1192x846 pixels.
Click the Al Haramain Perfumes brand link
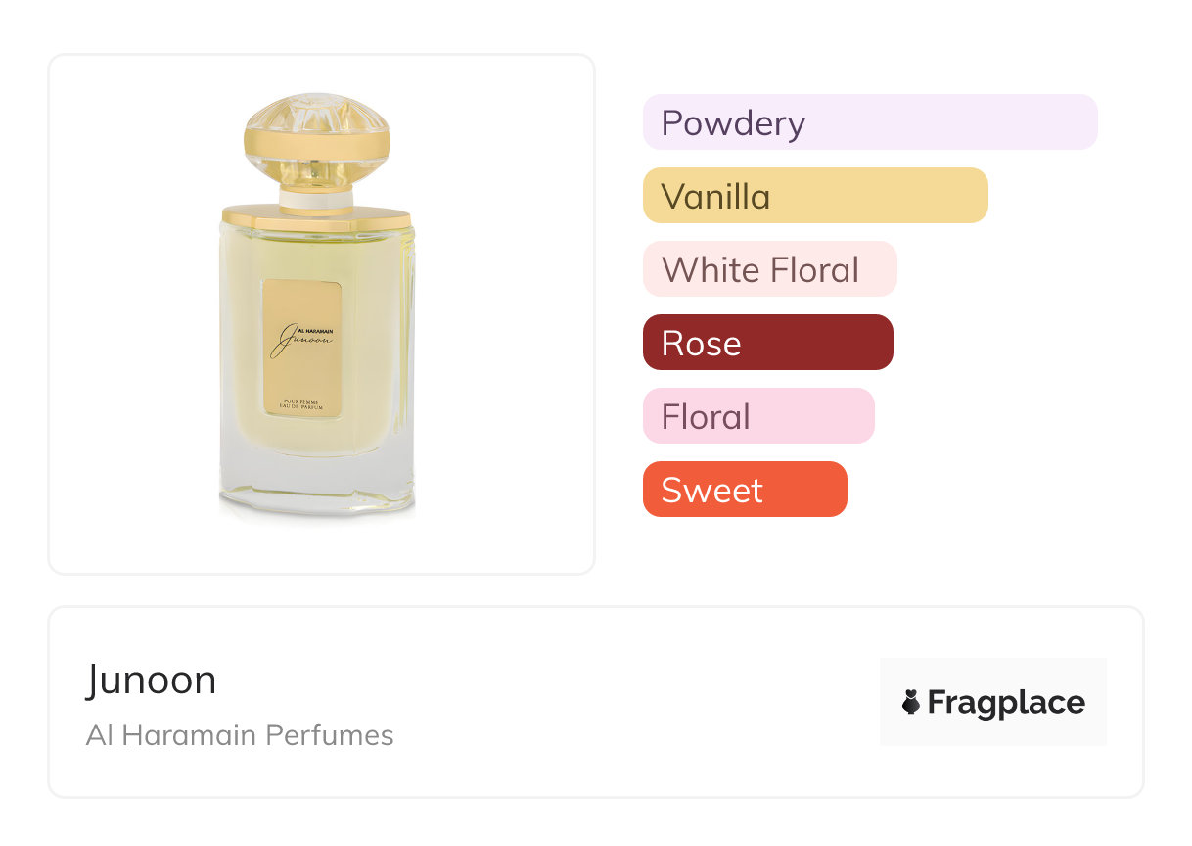pos(240,735)
